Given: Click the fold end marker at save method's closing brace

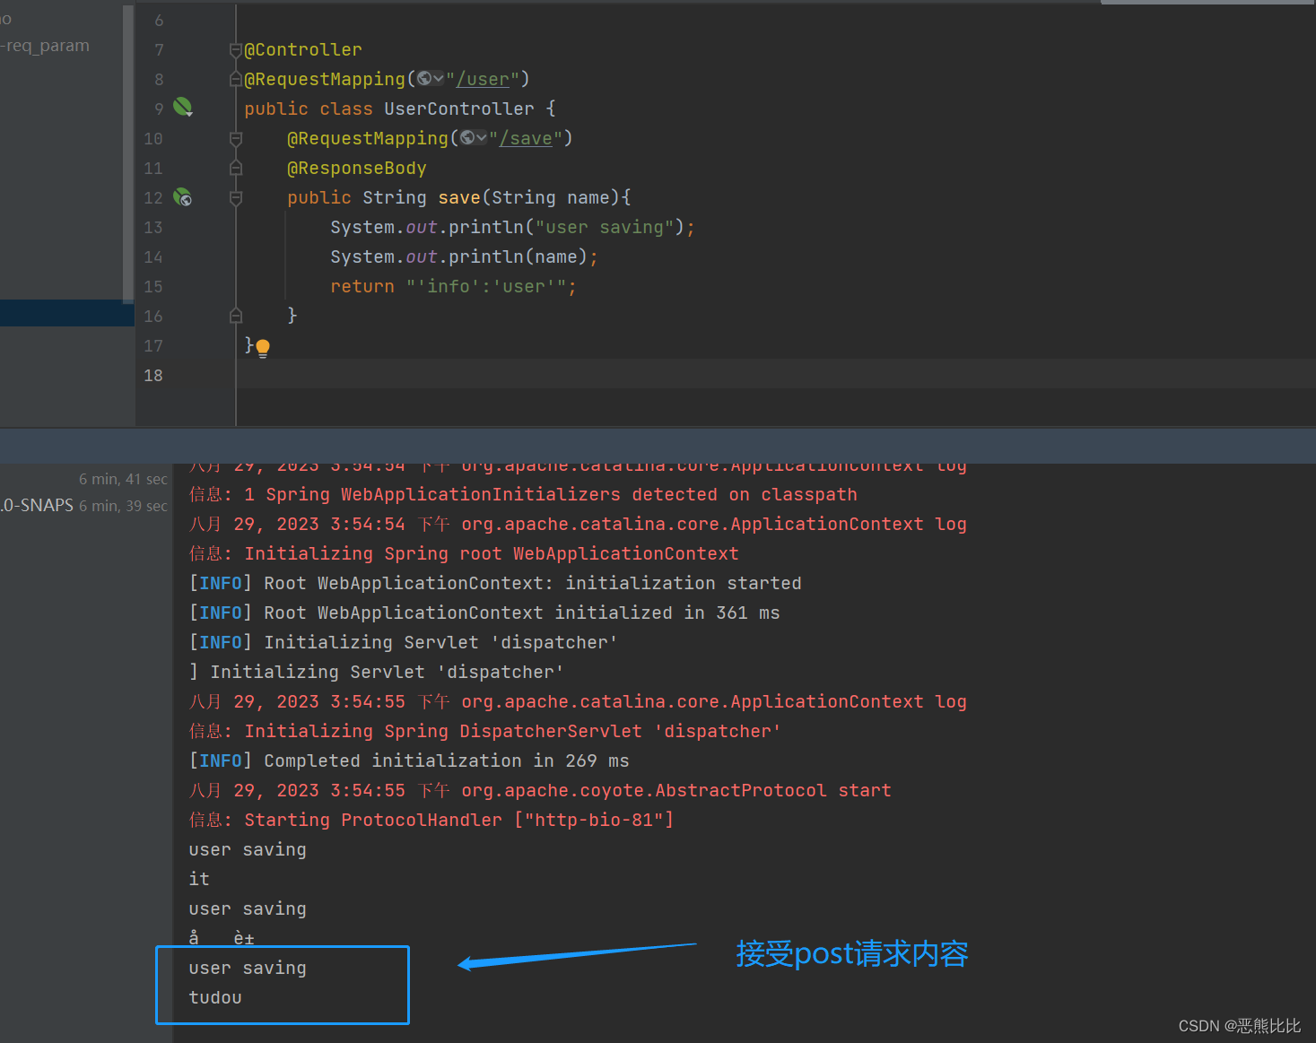Looking at the screenshot, I should click(x=236, y=316).
